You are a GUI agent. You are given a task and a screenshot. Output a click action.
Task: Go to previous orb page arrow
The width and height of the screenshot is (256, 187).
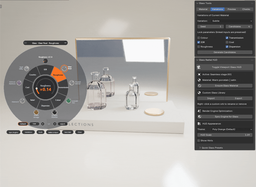[43, 124]
